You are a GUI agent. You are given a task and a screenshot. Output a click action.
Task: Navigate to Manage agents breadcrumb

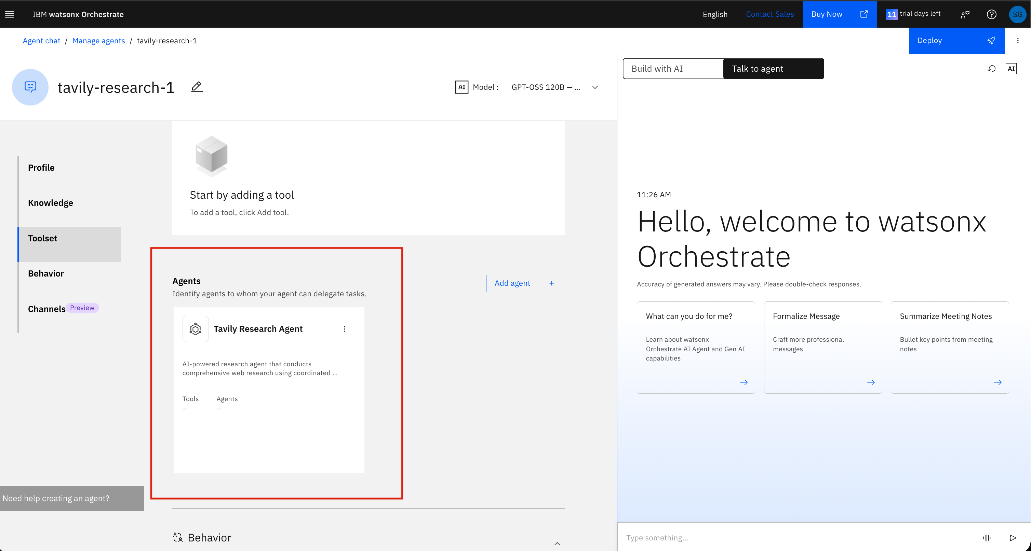point(98,40)
